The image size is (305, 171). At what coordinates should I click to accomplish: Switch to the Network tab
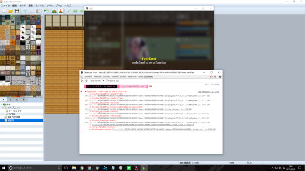(97, 77)
